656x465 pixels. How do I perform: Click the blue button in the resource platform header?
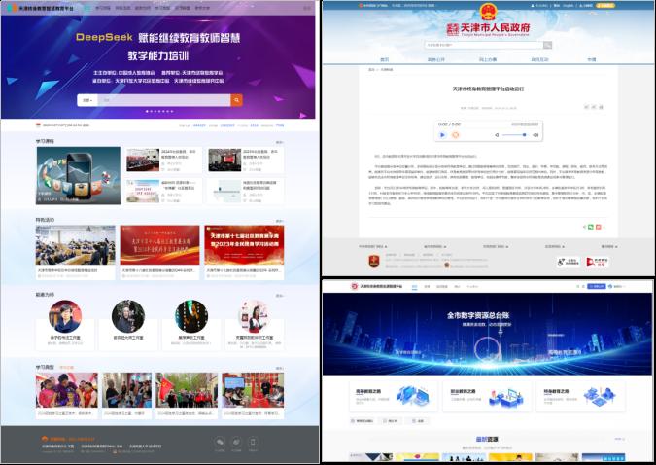click(x=596, y=286)
